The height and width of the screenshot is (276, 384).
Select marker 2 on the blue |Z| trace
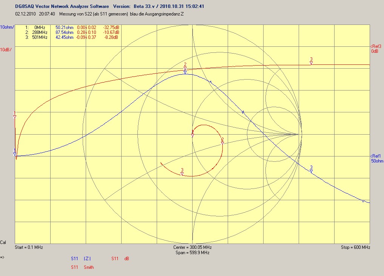coord(185,72)
